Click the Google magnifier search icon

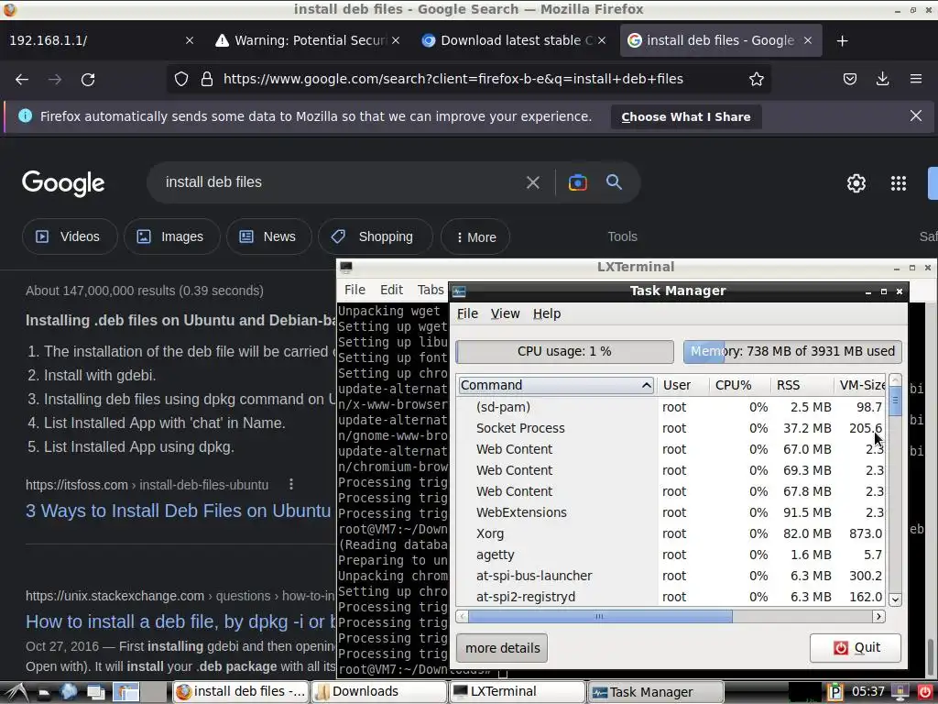(614, 182)
